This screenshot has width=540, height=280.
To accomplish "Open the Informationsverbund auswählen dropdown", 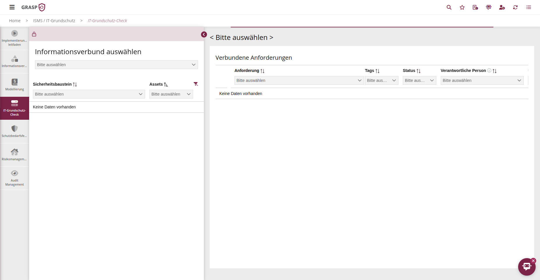I will coord(116,65).
